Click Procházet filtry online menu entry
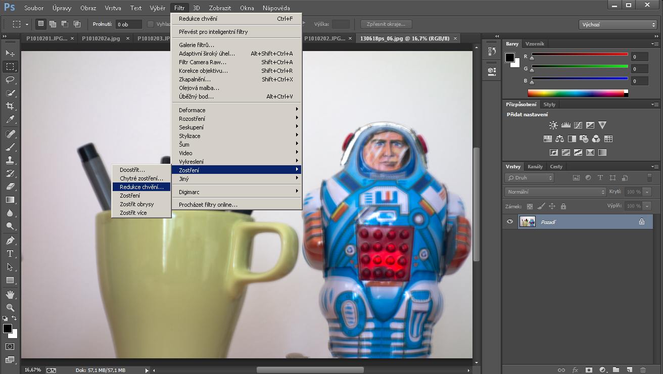 pos(208,205)
